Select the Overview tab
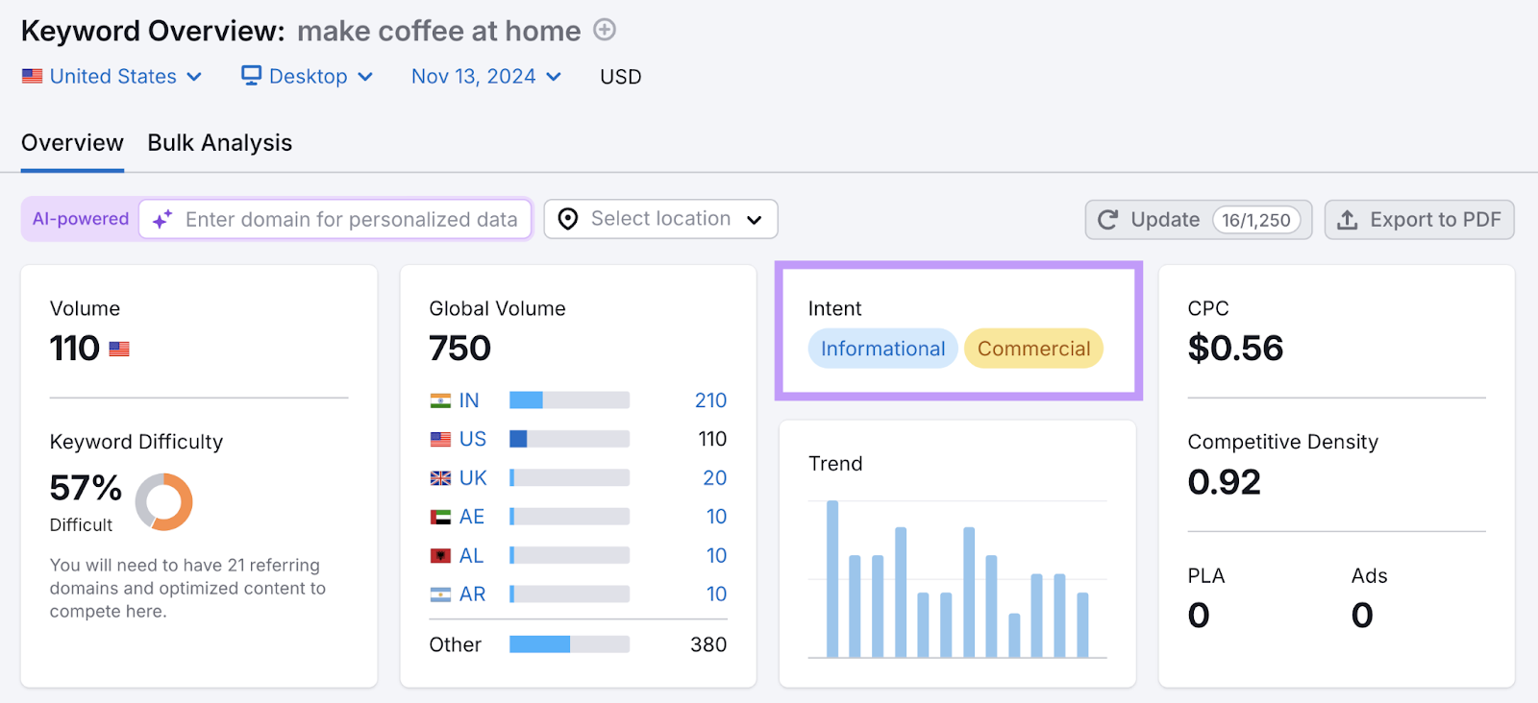 click(x=72, y=143)
